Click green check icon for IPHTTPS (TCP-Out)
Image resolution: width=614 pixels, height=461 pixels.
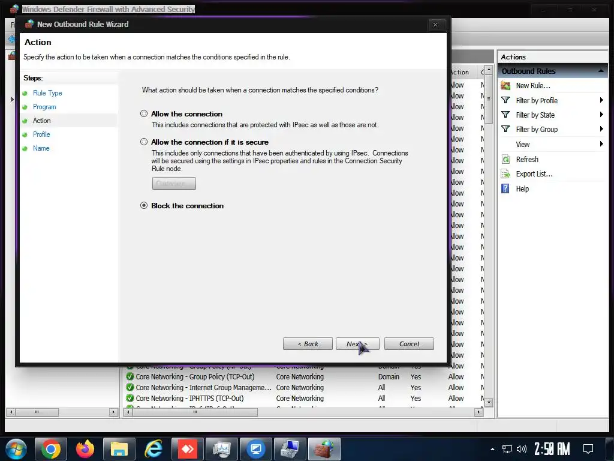pyautogui.click(x=130, y=399)
